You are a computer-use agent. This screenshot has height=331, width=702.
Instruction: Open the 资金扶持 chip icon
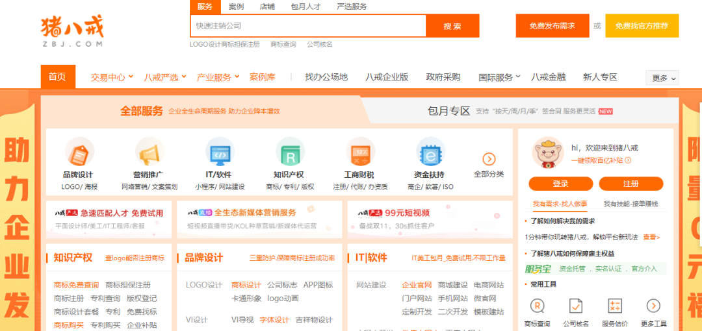tap(431, 152)
